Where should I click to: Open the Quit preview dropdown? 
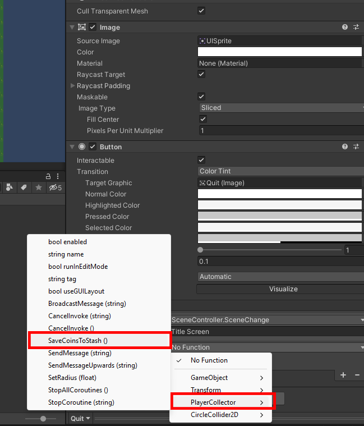pos(80,418)
